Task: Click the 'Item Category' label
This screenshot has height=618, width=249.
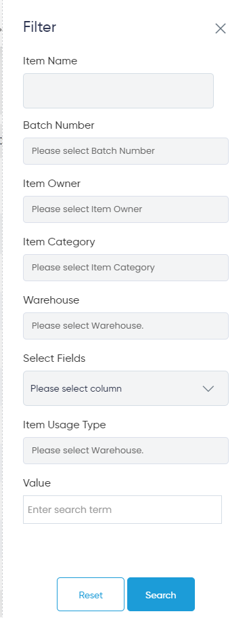Action: click(59, 242)
